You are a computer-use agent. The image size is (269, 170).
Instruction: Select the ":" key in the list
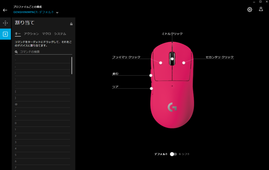(43, 79)
